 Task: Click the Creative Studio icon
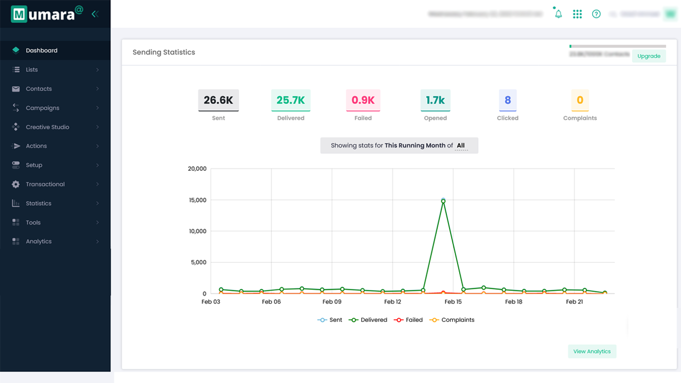[x=16, y=127]
